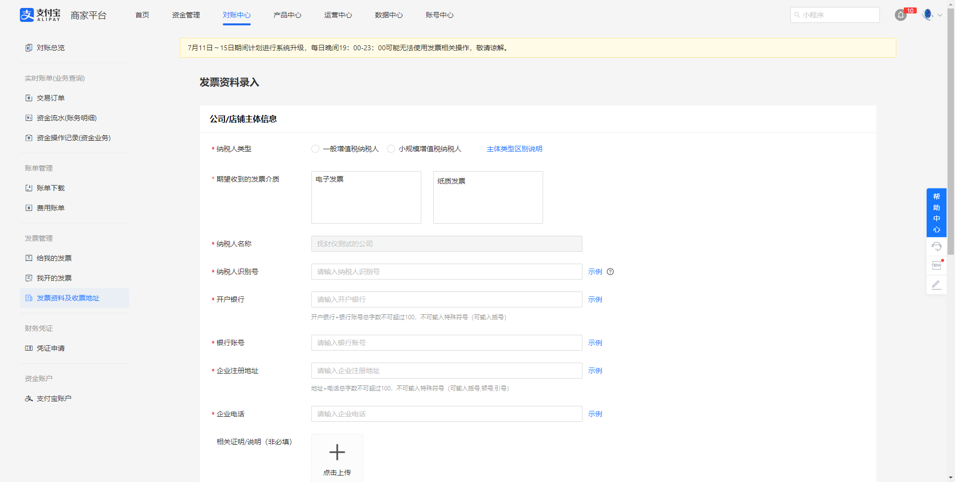Choose 纸质发票 invoice medium card
Viewport: 955px width, 482px height.
488,197
